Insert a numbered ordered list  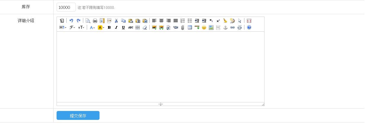click(183, 21)
